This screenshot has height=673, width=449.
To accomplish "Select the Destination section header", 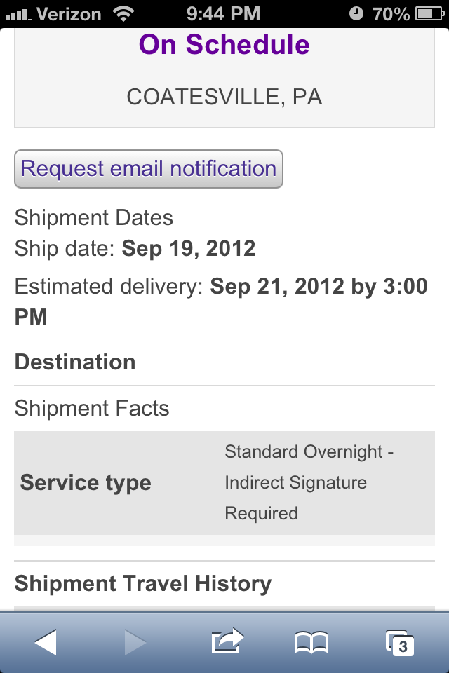I will point(75,362).
